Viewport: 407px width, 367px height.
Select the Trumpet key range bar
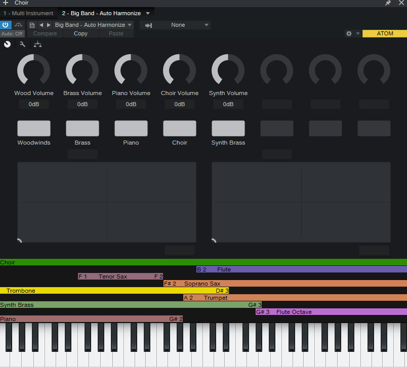295,298
